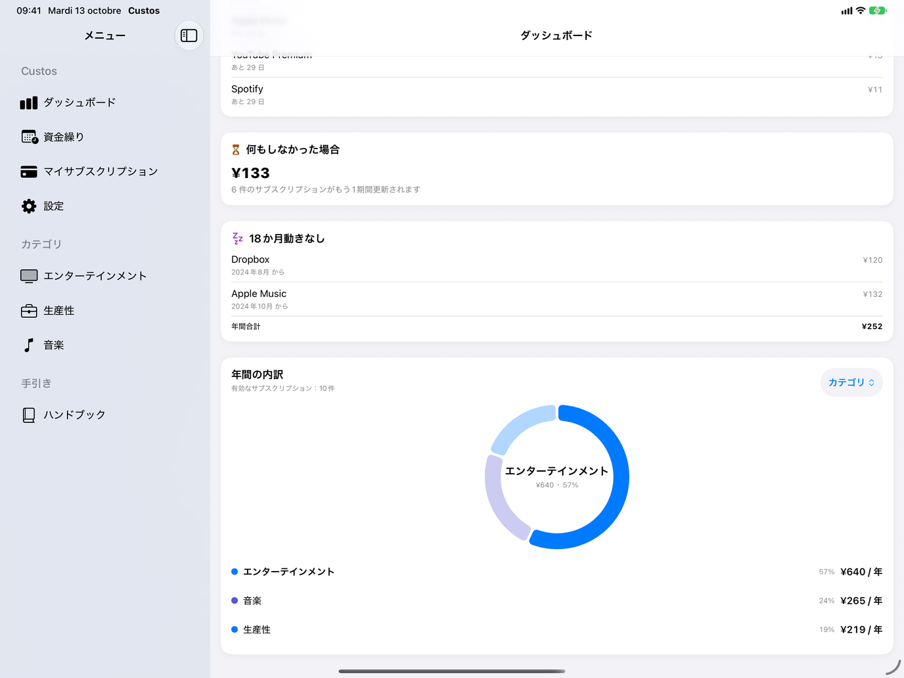This screenshot has width=904, height=678.
Task: Click the ¥265 / 年 legend value
Action: (x=861, y=601)
